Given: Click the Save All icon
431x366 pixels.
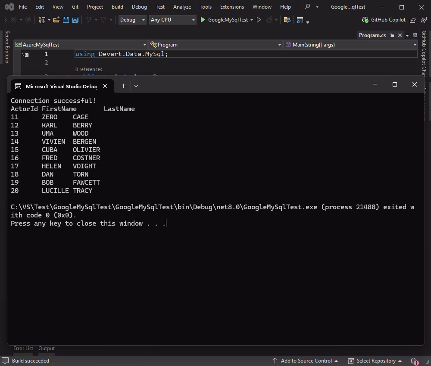Looking at the screenshot, I should tap(75, 20).
